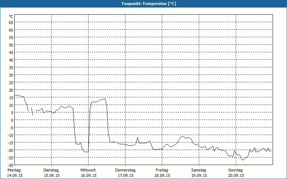The height and width of the screenshot is (179, 287).
Task: Click the 35 y-axis label
Action: click(11, 68)
